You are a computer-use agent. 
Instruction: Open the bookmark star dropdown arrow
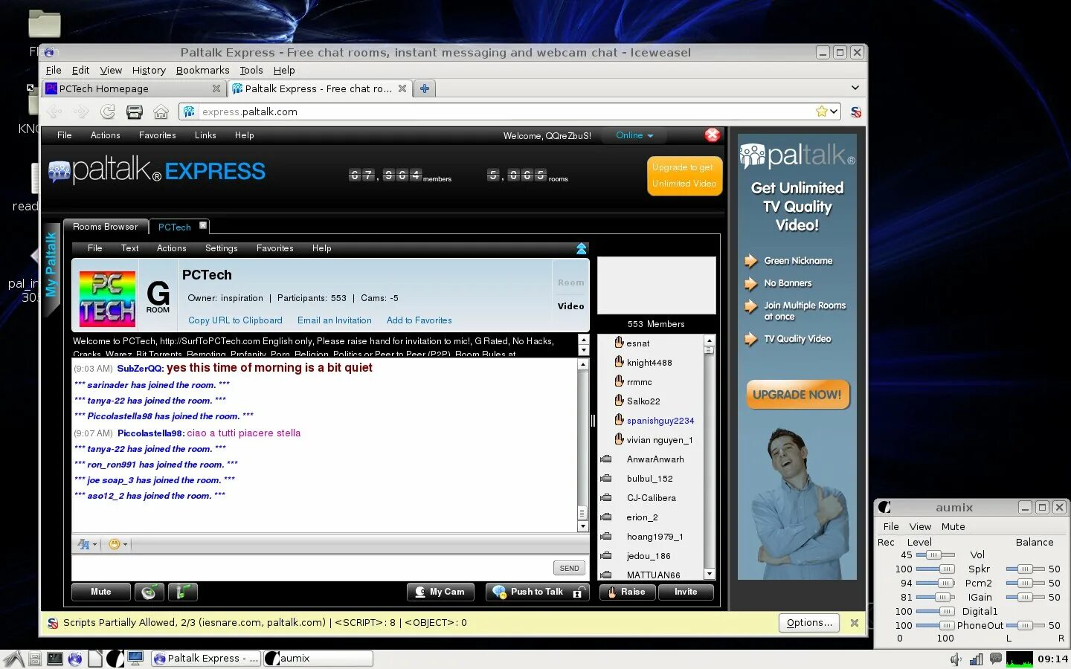tap(834, 111)
